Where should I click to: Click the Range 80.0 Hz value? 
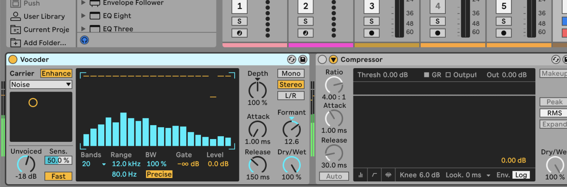[124, 174]
